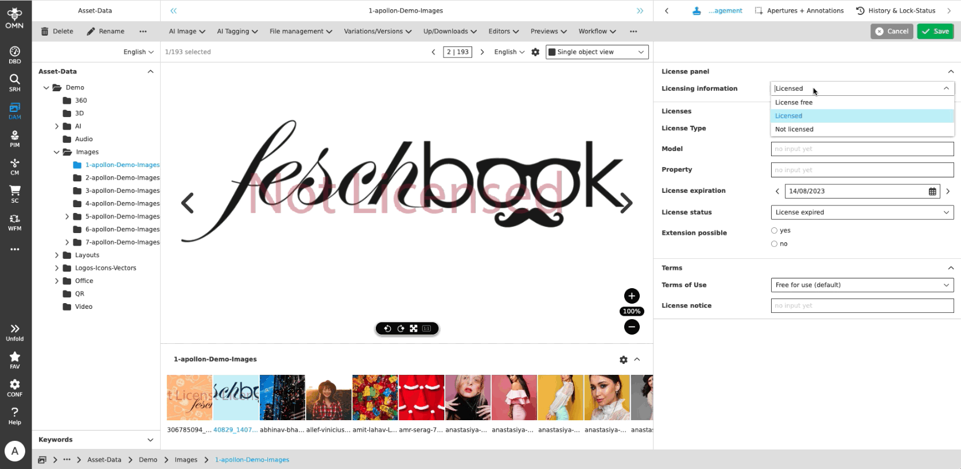
Task: Zoom in on the preview image
Action: [632, 296]
